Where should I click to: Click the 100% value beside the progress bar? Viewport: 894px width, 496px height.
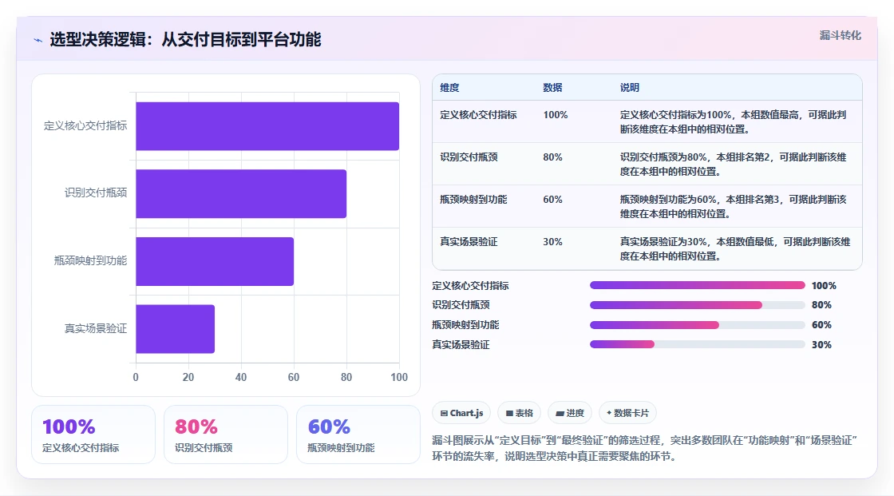(824, 285)
